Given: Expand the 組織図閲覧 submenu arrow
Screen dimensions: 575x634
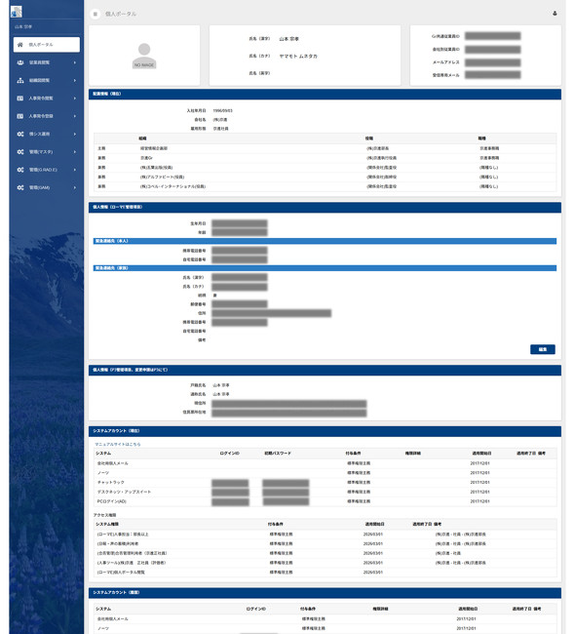Looking at the screenshot, I should point(75,80).
